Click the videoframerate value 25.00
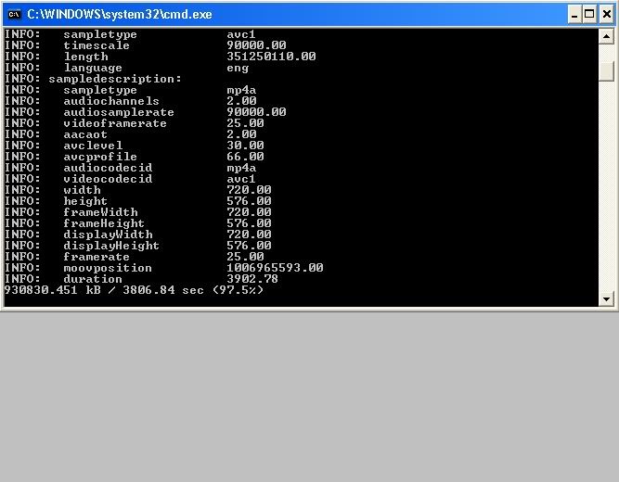The image size is (619, 482). [x=245, y=123]
